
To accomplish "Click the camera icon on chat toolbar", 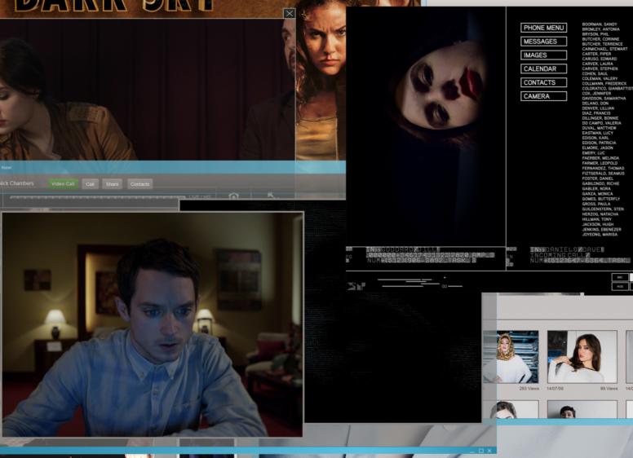I will (x=233, y=196).
